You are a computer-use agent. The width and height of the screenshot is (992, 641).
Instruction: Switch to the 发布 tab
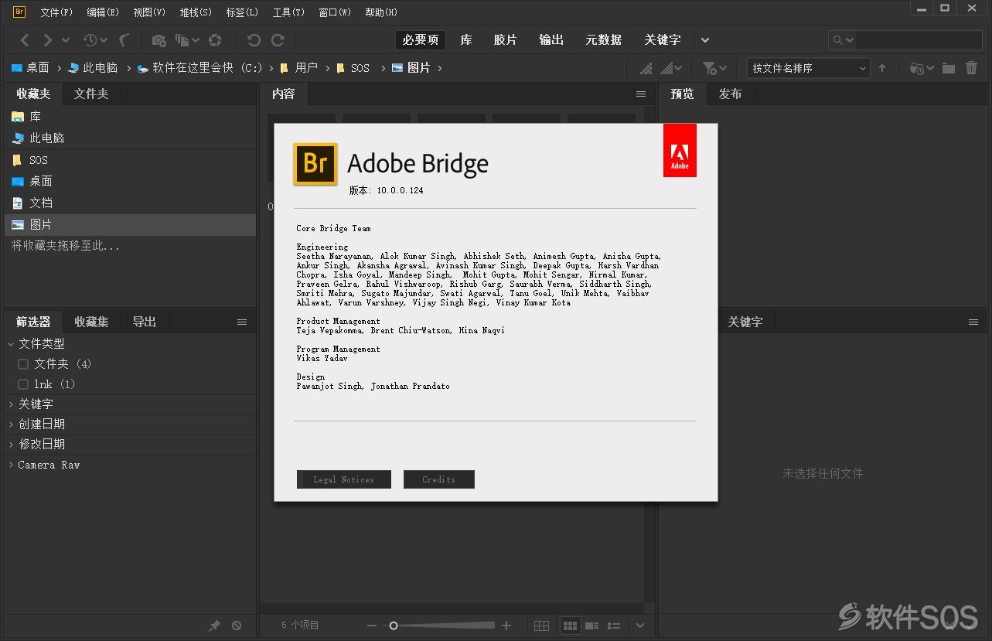(730, 94)
